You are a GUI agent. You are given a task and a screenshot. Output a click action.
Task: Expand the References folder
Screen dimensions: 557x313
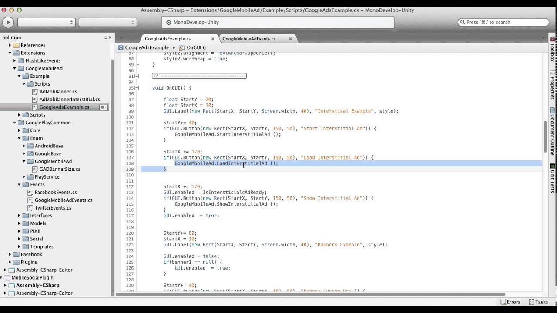pos(10,45)
